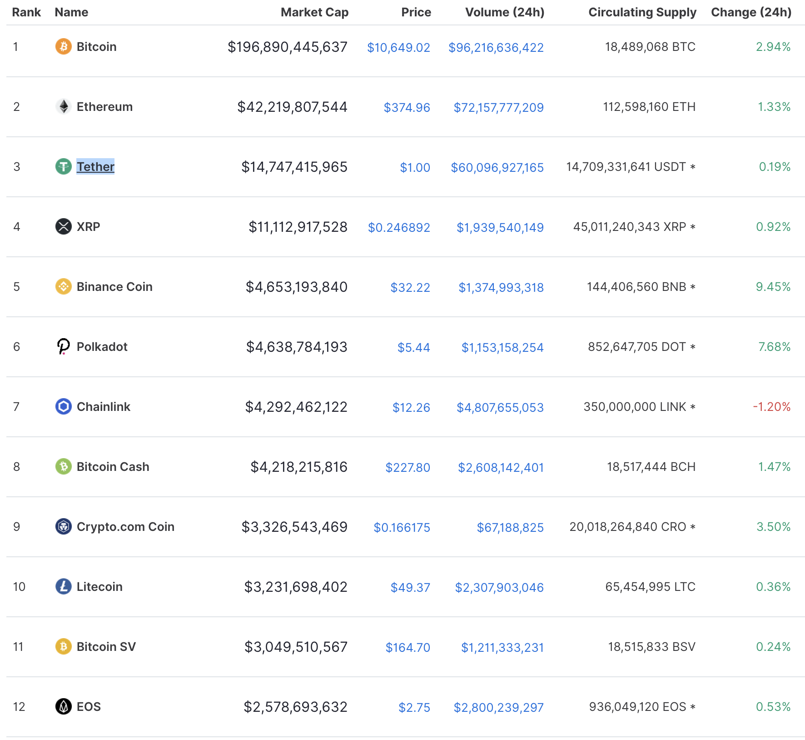Click Bitcoin volume $96,216,636,422
805x740 pixels.
pyautogui.click(x=496, y=47)
